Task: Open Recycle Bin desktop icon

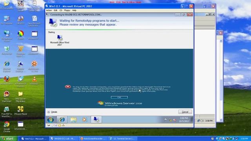Action: pyautogui.click(x=7, y=51)
